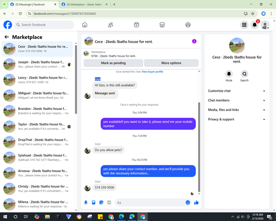Open the Christy conversation

point(37,189)
